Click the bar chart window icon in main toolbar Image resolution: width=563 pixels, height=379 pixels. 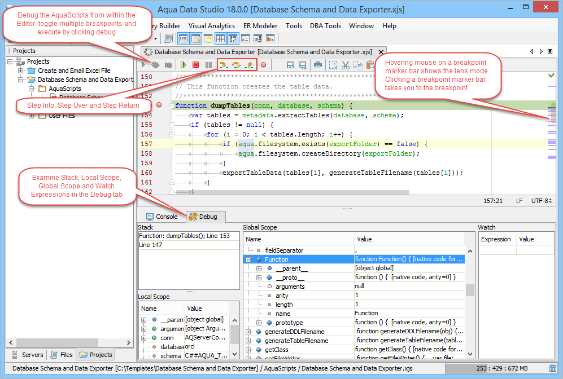pos(270,38)
